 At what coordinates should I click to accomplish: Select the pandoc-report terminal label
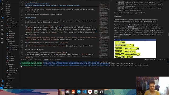(149, 60)
